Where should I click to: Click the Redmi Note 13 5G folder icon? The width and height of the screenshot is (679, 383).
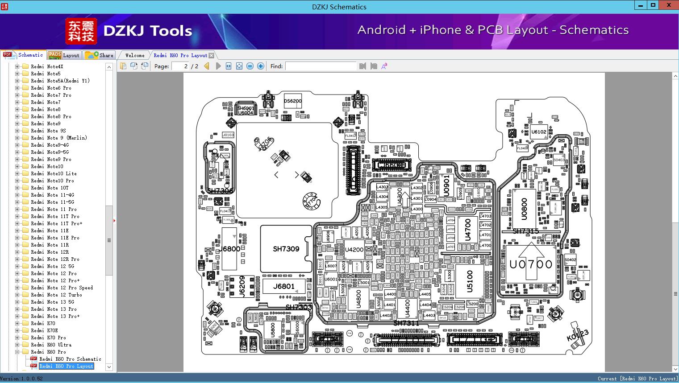(25, 302)
